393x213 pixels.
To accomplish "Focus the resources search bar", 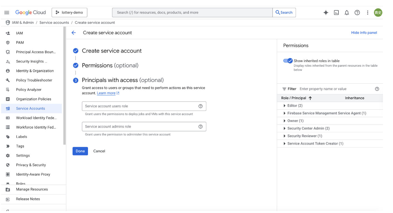I will 192,13.
